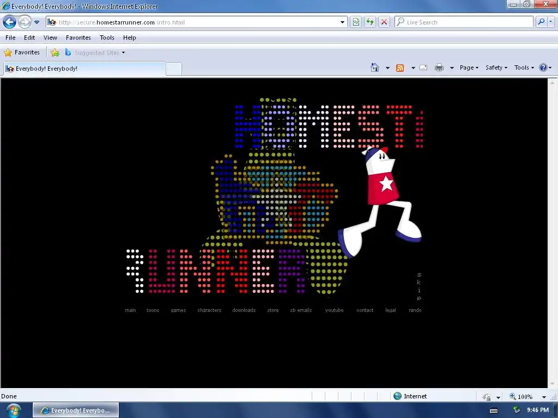Click the page scrollbar up arrow

click(x=553, y=83)
